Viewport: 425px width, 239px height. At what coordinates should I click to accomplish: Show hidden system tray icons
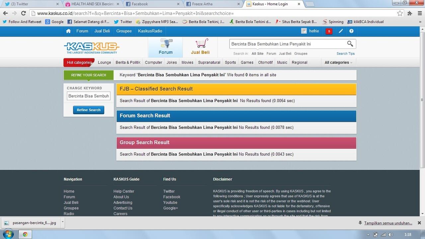click(368, 235)
